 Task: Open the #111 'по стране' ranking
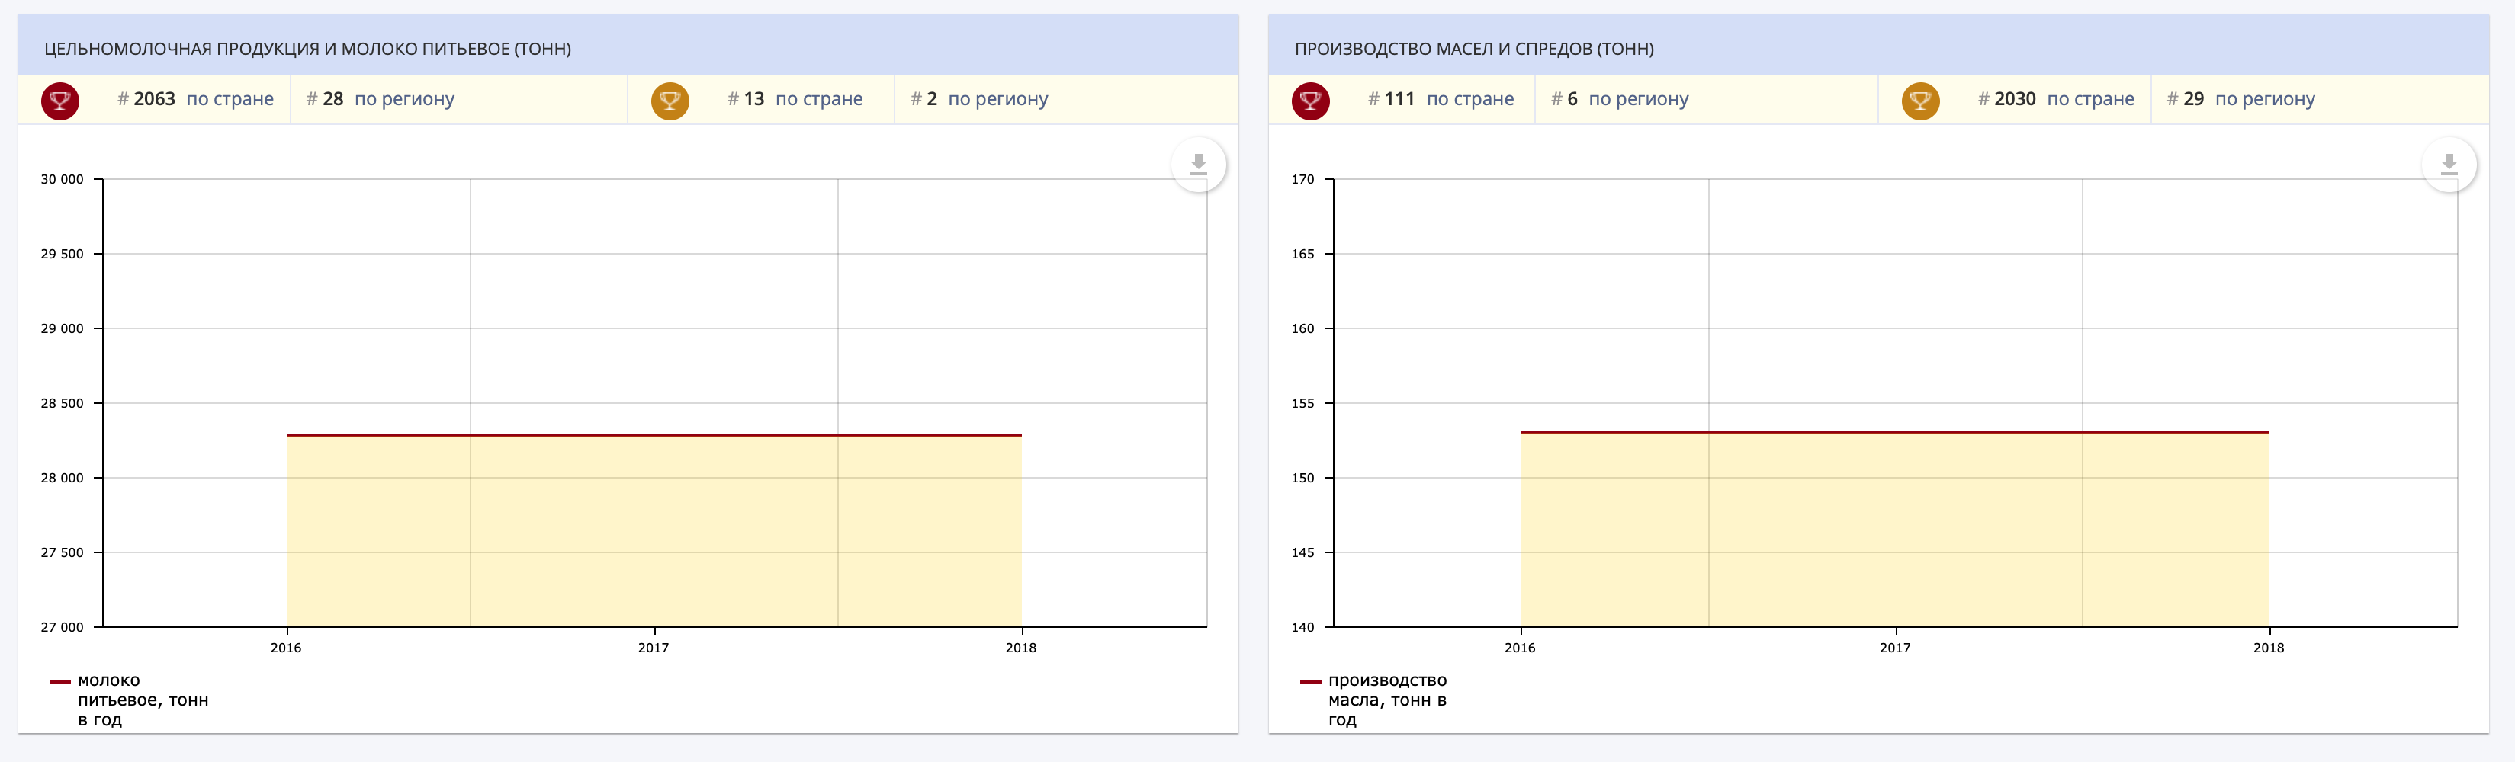[1440, 100]
